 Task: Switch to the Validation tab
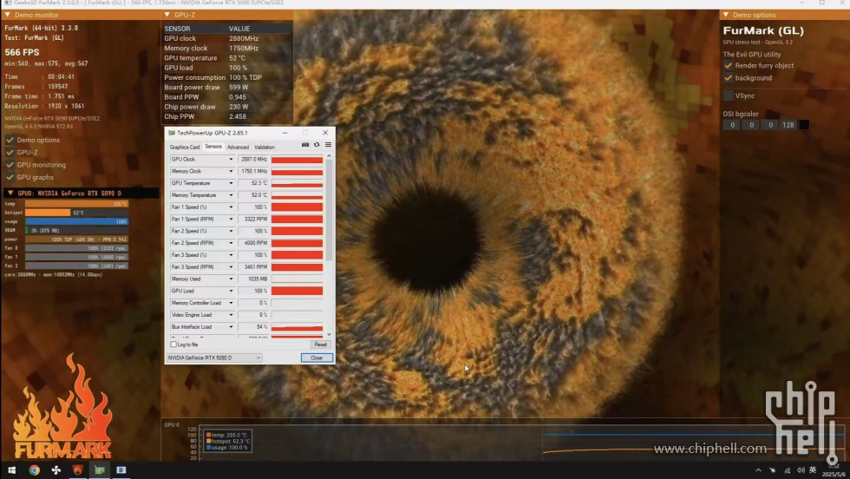[264, 147]
